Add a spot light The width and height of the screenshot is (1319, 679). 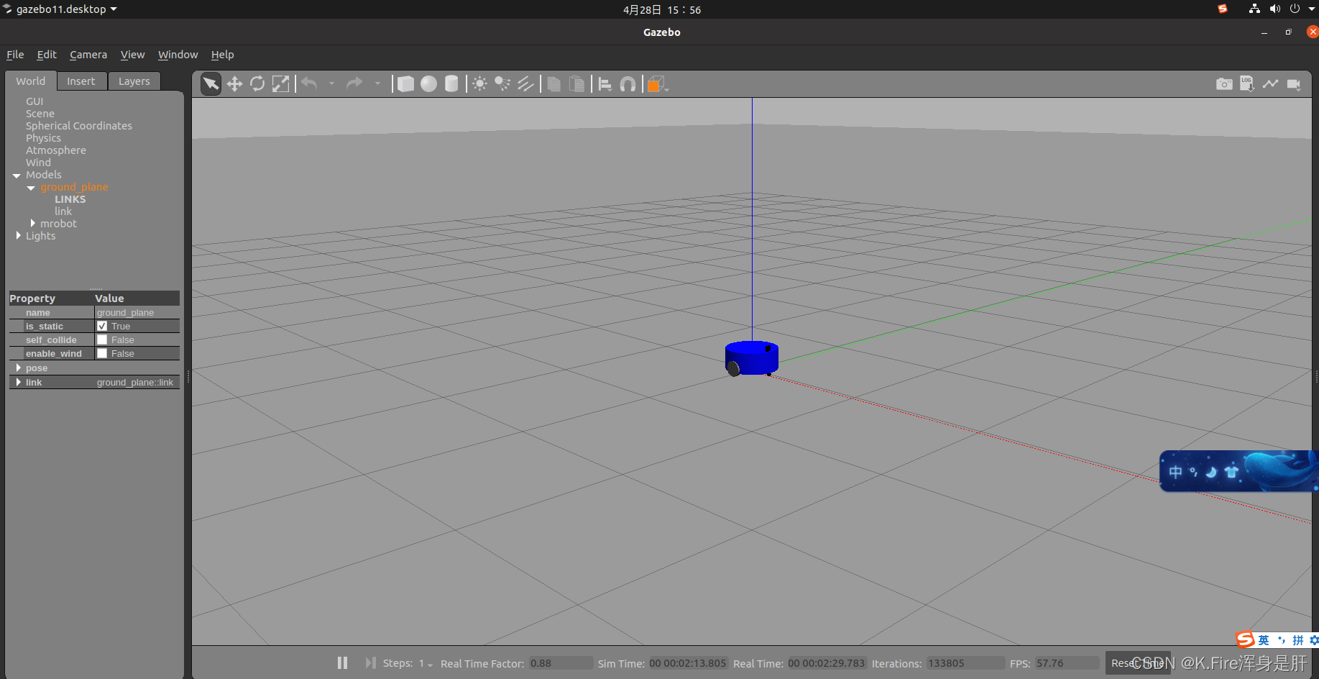tap(502, 84)
